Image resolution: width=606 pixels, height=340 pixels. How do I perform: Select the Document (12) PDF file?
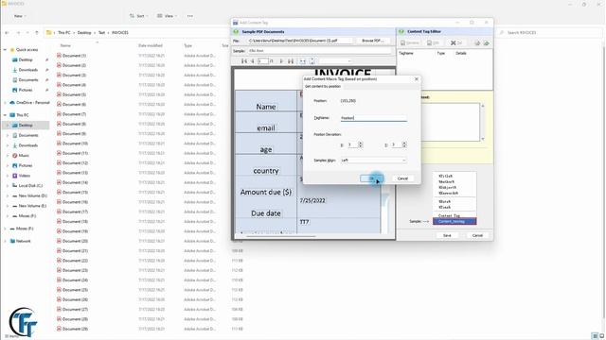(x=75, y=162)
